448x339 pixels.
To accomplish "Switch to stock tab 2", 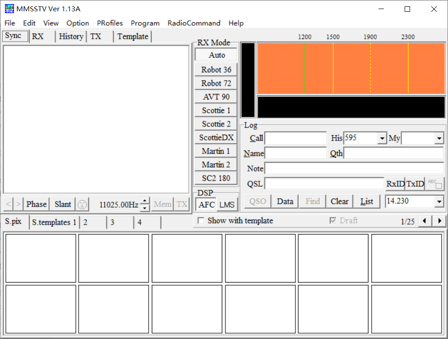I will (x=93, y=222).
